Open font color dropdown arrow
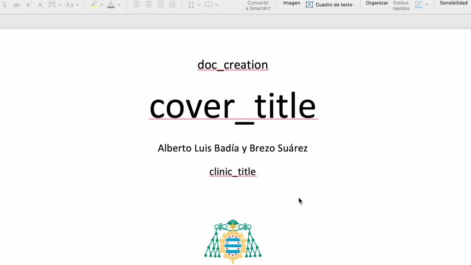Image resolution: width=471 pixels, height=265 pixels. click(119, 5)
